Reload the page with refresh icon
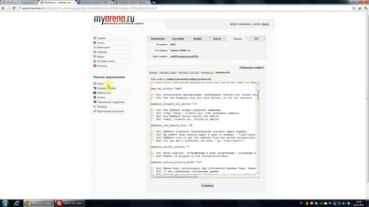 [x=14, y=8]
